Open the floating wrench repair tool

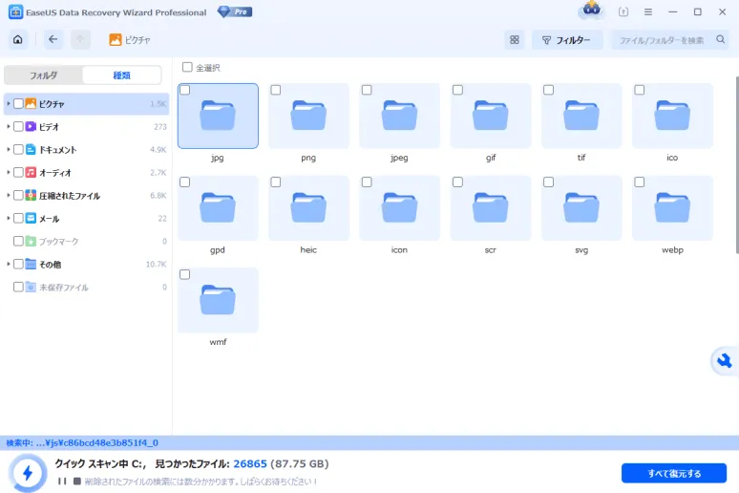pyautogui.click(x=724, y=360)
